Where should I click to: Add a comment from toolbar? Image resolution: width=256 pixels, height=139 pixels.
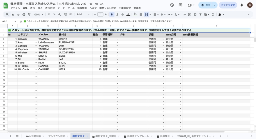click(189, 14)
